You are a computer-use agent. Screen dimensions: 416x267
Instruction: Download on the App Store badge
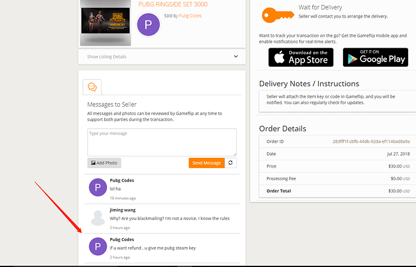[x=301, y=57]
